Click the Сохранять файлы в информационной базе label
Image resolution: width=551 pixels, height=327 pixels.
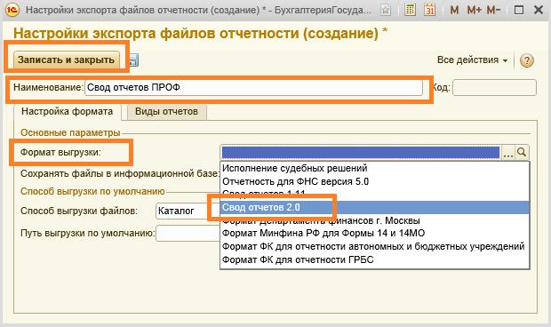tap(119, 173)
